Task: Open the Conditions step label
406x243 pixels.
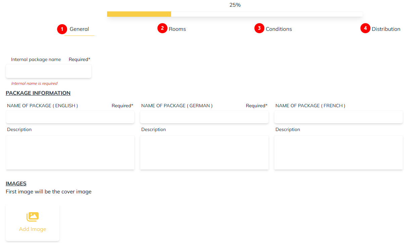Action: (x=278, y=29)
